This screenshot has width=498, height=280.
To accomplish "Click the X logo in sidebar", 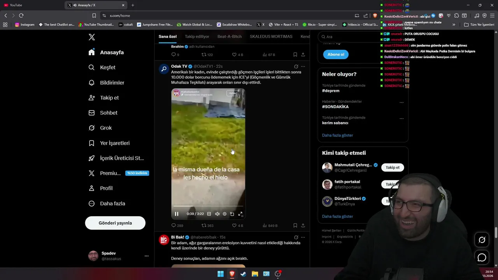I will pos(92,37).
